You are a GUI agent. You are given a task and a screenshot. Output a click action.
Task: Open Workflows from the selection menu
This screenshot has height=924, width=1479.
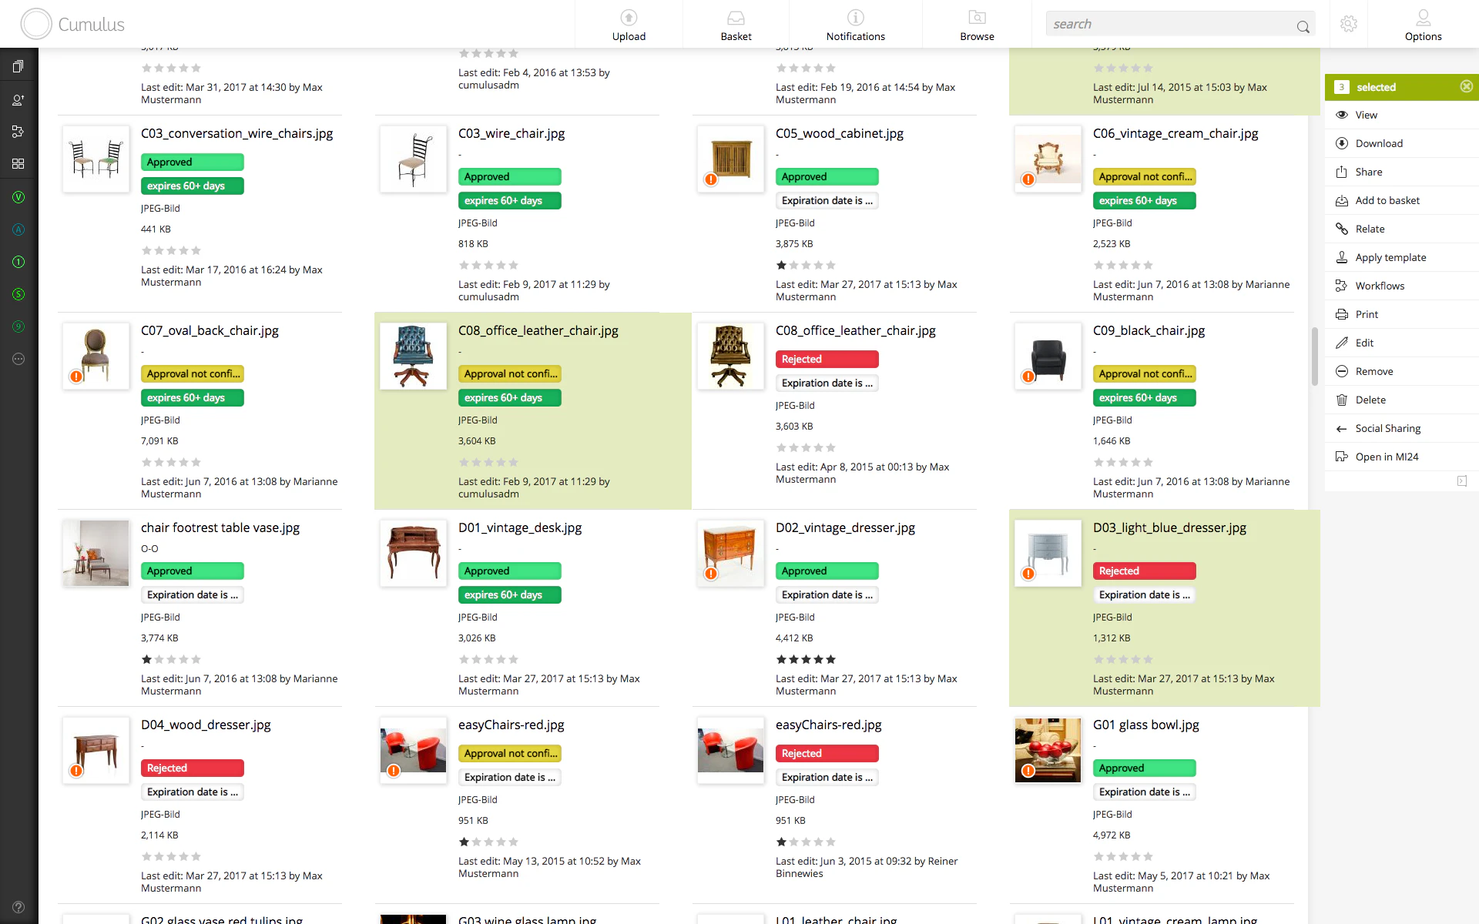[1402, 286]
